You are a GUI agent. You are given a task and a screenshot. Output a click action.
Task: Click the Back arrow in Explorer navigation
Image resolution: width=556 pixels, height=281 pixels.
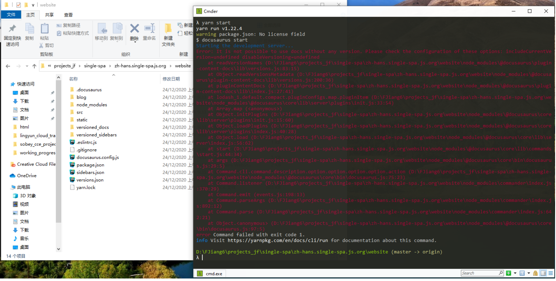(8, 66)
